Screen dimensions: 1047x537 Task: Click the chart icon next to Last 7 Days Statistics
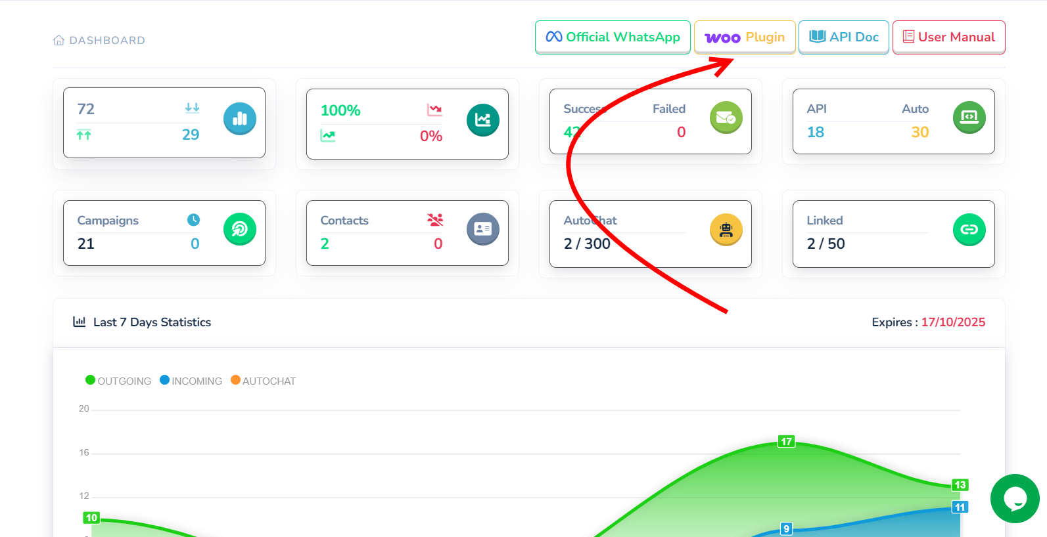point(80,322)
